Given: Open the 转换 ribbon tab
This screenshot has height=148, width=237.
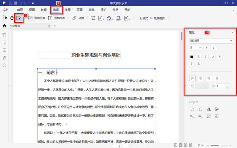Looking at the screenshot, I should [44, 9].
